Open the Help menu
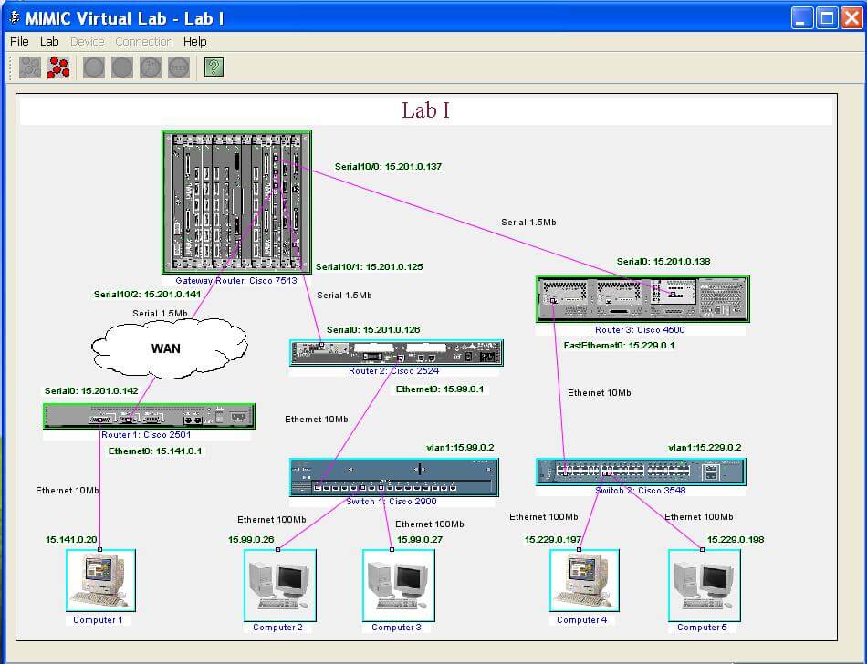The width and height of the screenshot is (867, 664). [195, 41]
